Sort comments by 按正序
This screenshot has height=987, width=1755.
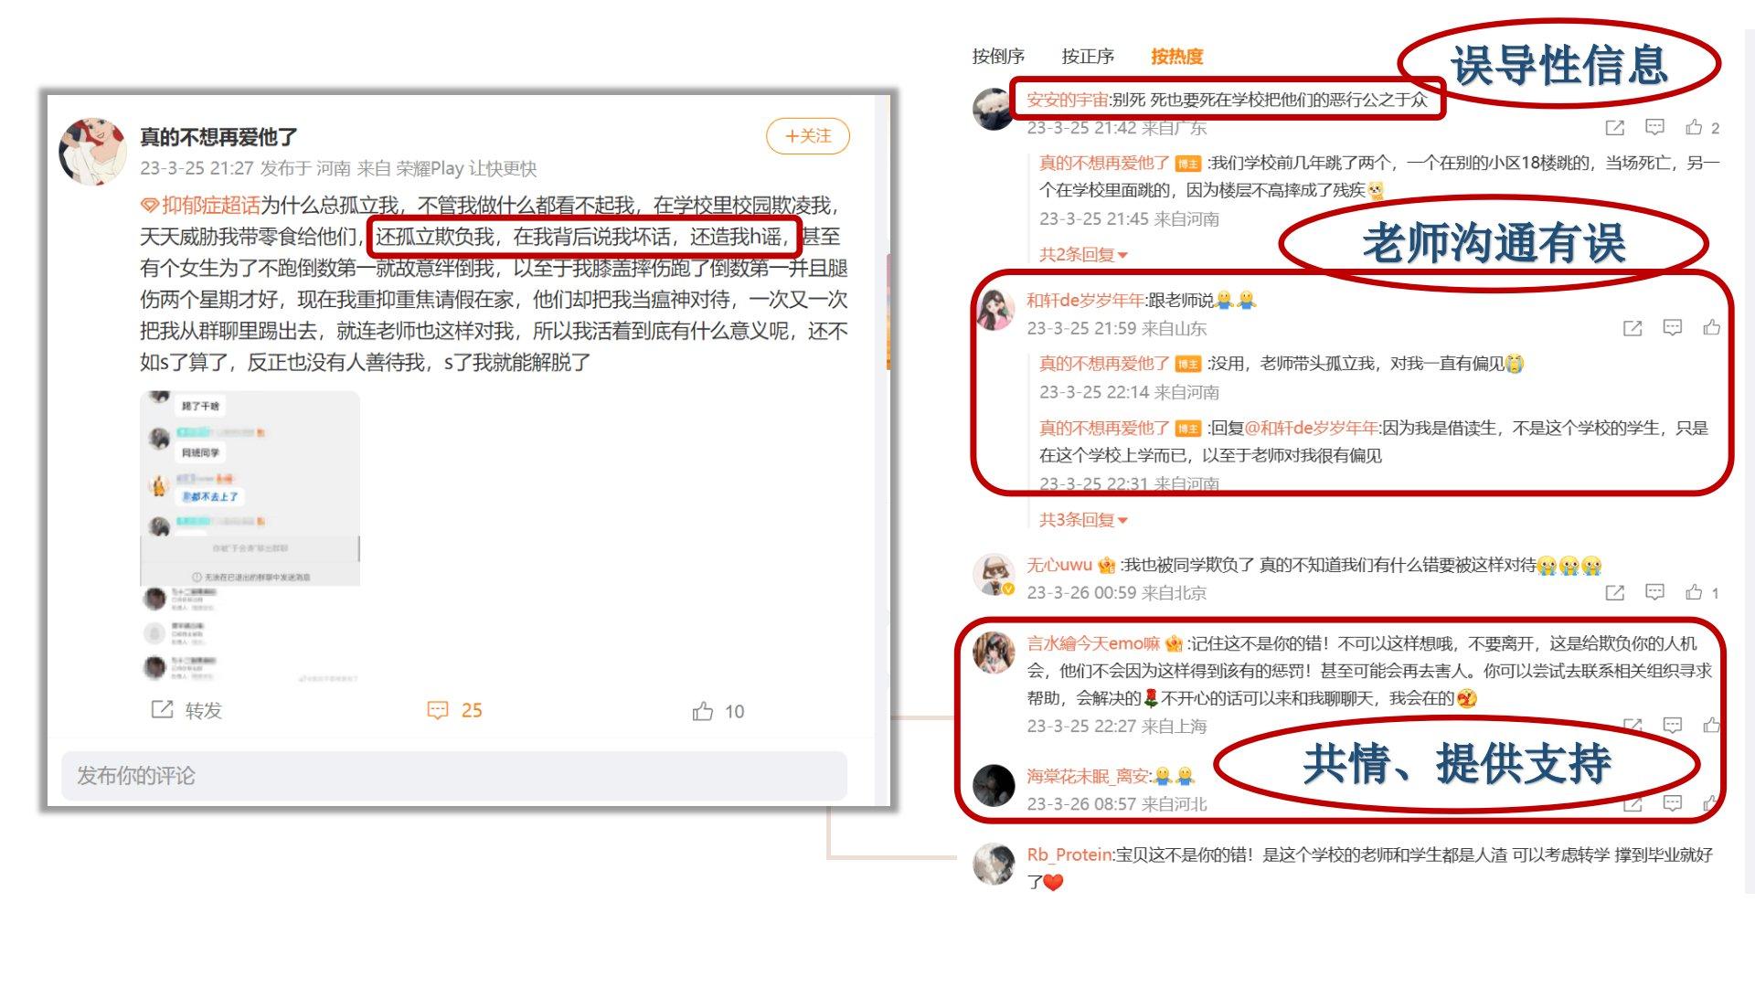point(1088,57)
